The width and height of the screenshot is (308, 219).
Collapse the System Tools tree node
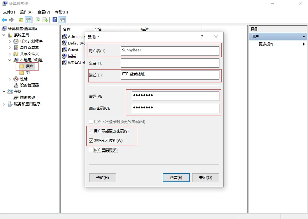tap(4, 35)
